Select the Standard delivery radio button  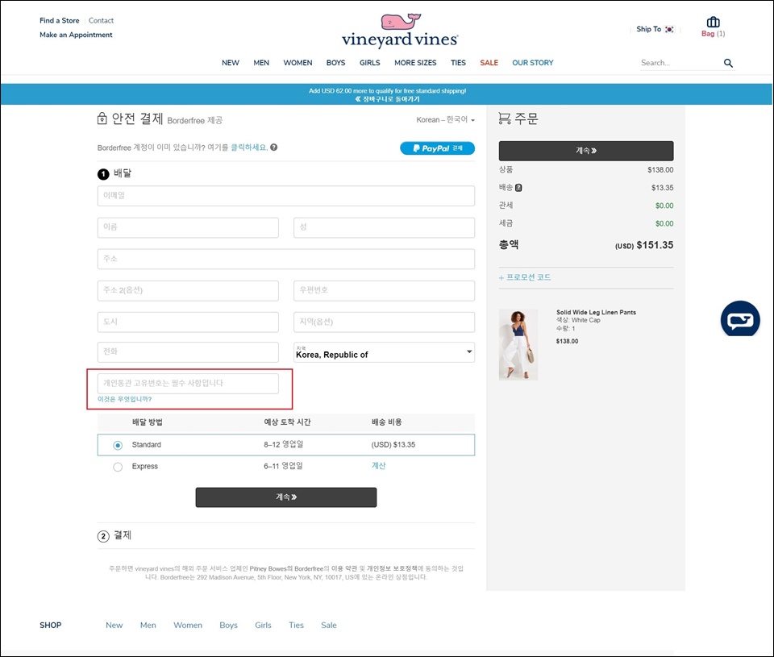118,445
